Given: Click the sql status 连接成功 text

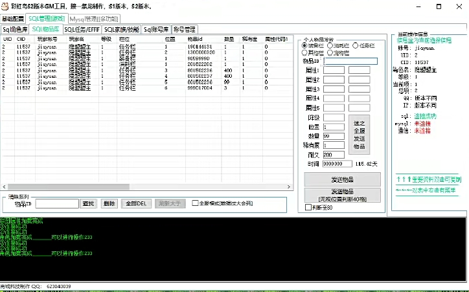Looking at the screenshot, I should pos(425,117).
